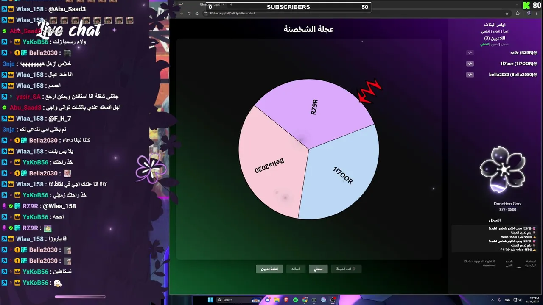Click chat username yasir_SA

tap(28, 97)
